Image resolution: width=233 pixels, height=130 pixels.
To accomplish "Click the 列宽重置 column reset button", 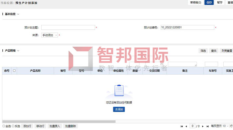I will coord(226,51).
